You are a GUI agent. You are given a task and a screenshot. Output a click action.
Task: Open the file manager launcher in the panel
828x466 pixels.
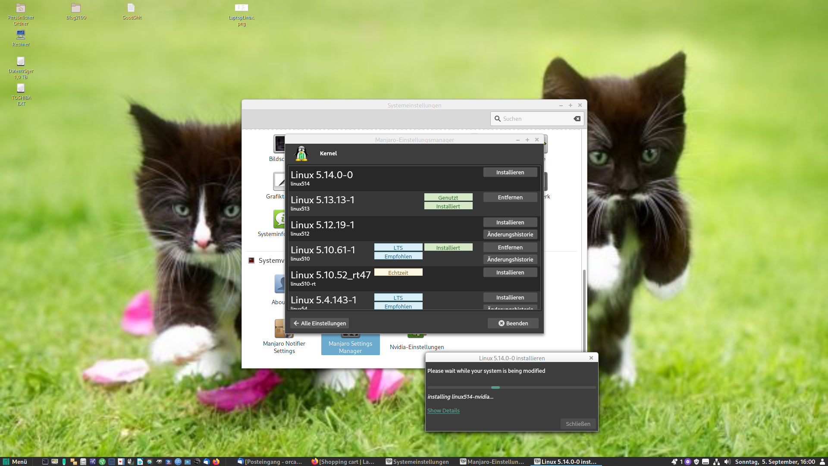point(83,462)
